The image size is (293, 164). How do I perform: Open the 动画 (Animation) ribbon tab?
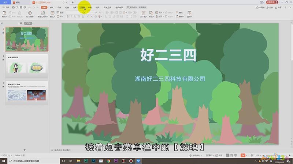(x=75, y=7)
